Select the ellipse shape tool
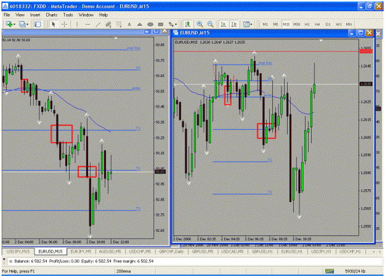 click(x=150, y=24)
